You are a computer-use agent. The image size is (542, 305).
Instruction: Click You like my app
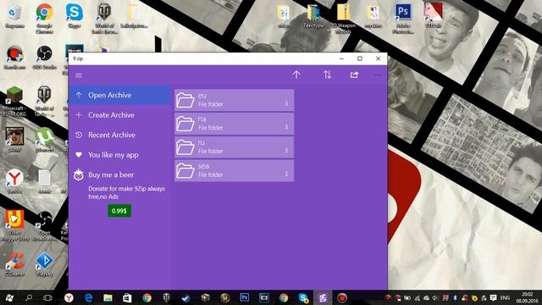click(119, 155)
